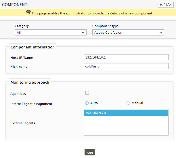Screen dimensions: 176x158
Task: Click the BACK button
Action: coord(166,5)
